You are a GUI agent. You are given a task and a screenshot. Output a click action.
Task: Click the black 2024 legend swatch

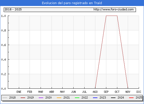[113, 98]
